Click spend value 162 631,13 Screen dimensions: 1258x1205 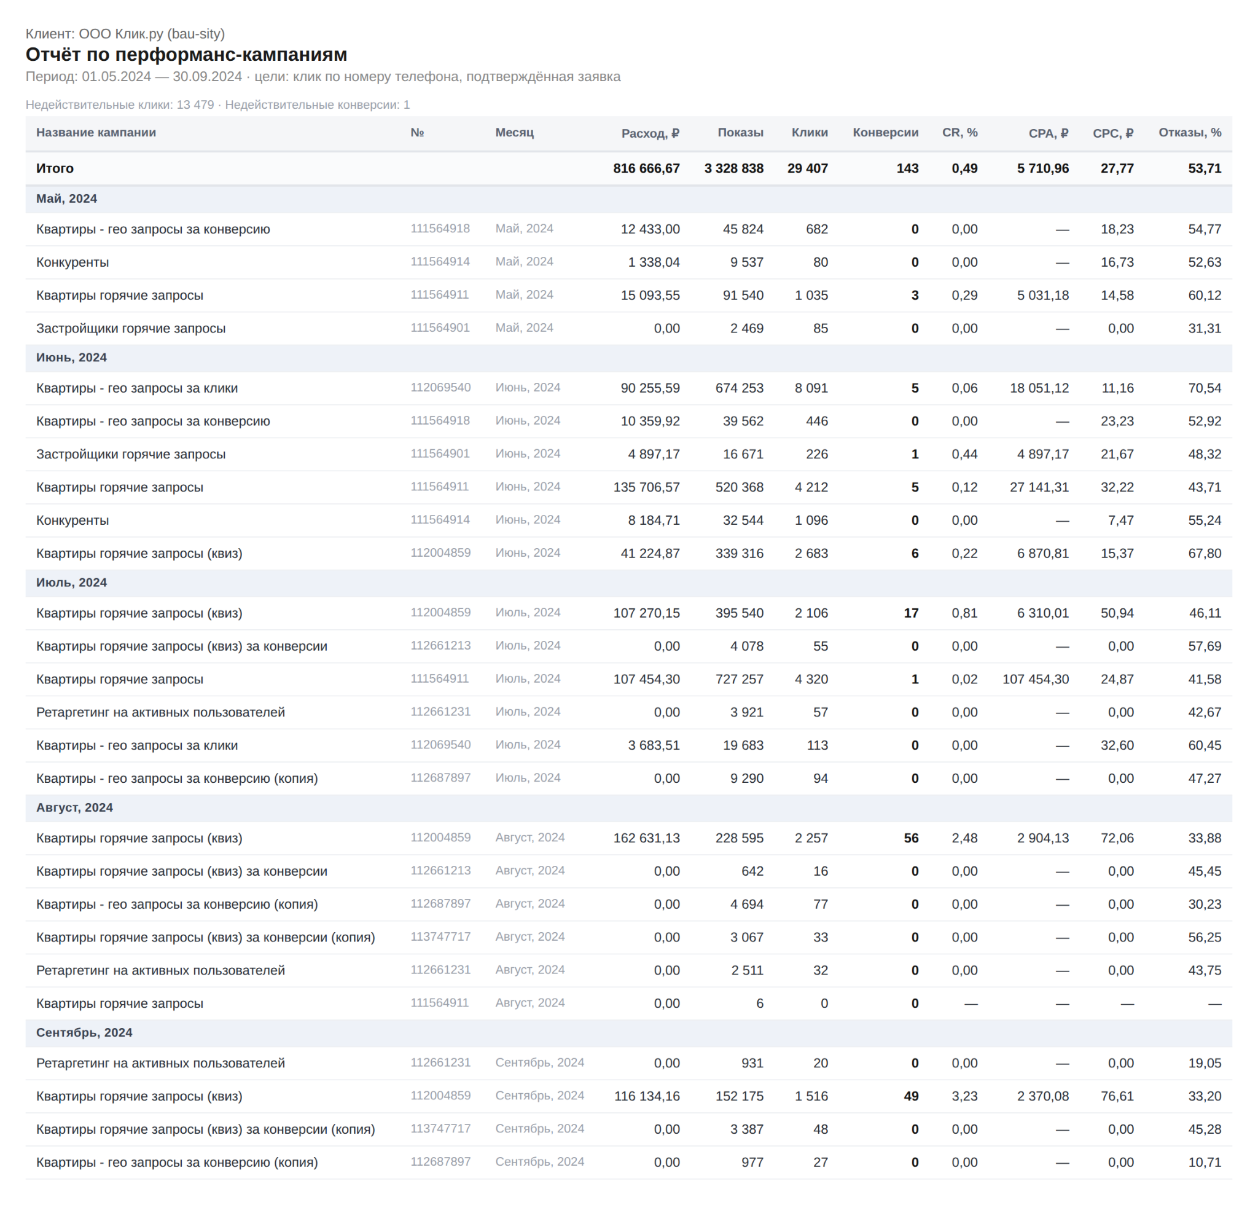coord(646,838)
